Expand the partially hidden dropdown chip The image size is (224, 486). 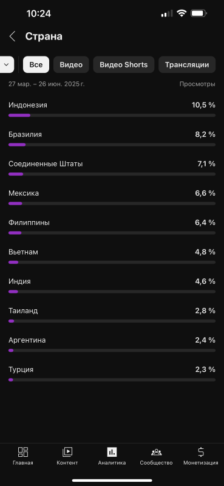[x=7, y=64]
